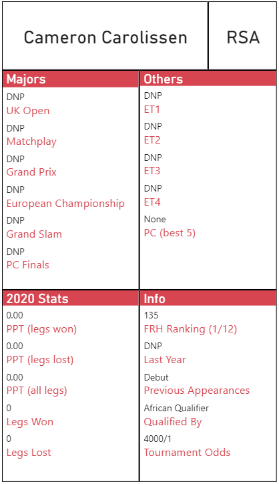Click the PC Finals label
279x484 pixels.
[x=28, y=265]
